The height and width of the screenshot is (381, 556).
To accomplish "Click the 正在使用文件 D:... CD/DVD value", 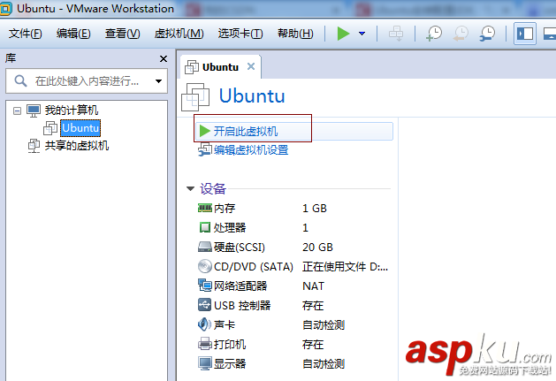I will [x=345, y=267].
